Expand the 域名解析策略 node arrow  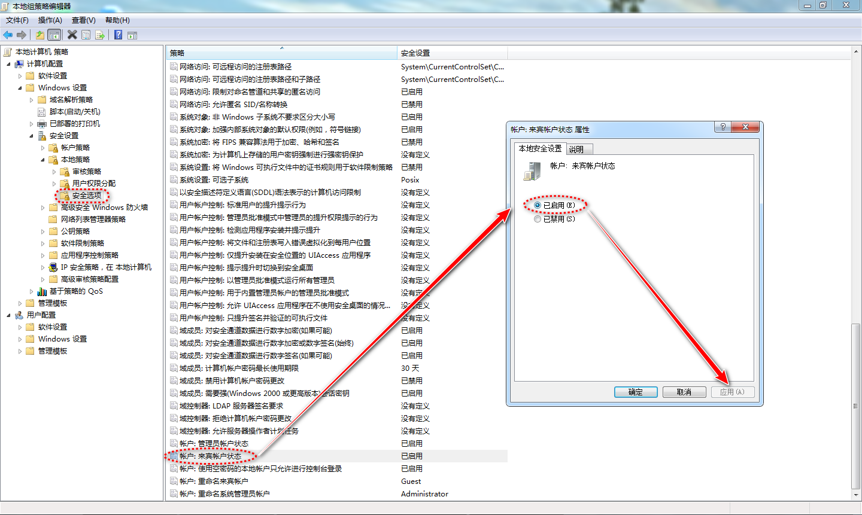(x=31, y=100)
